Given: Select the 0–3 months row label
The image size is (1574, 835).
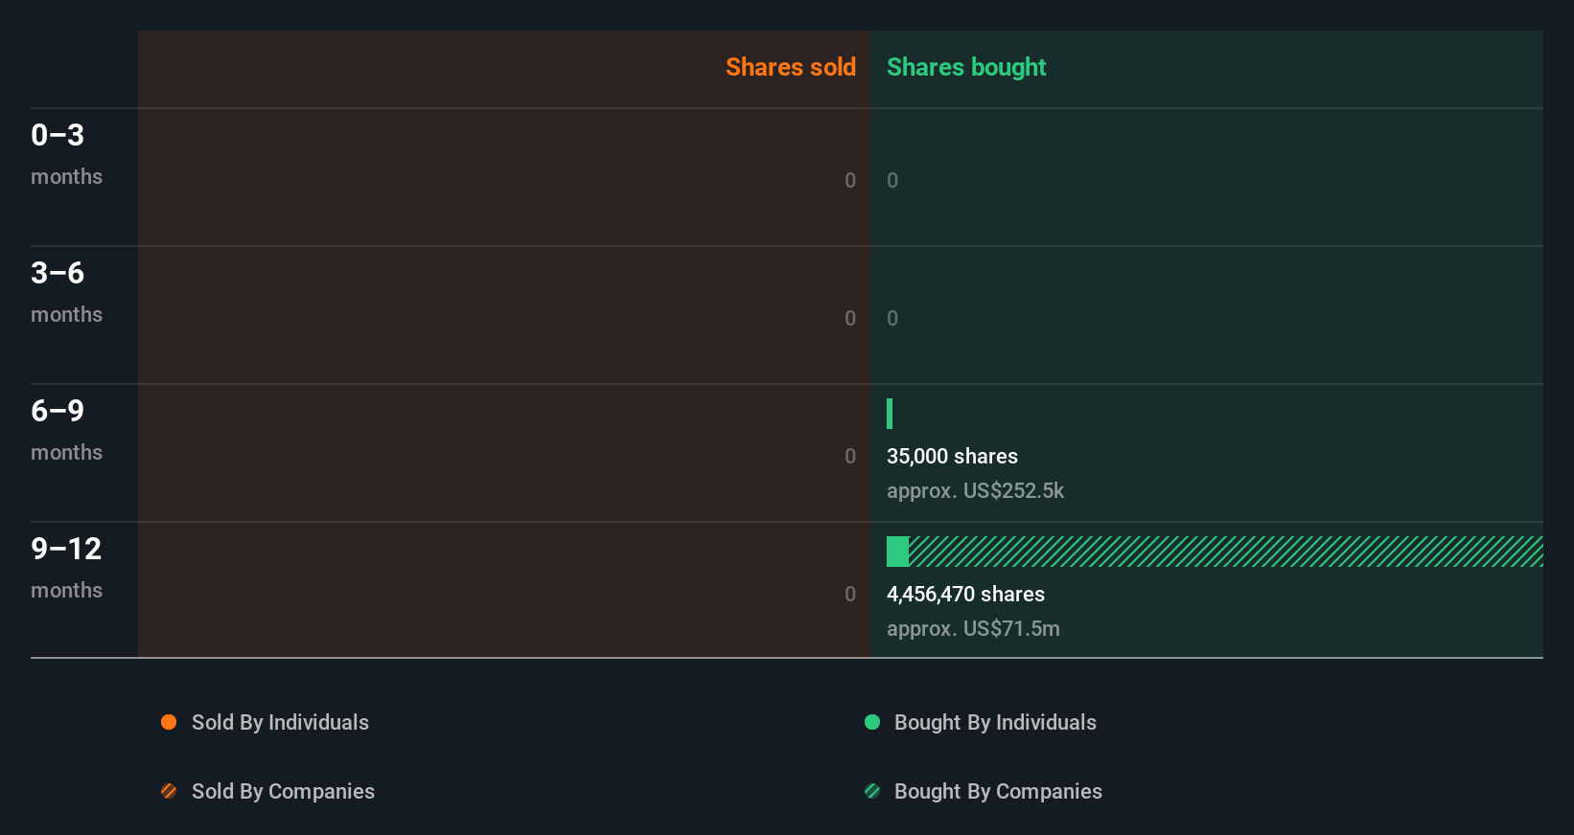Looking at the screenshot, I should pyautogui.click(x=66, y=153).
